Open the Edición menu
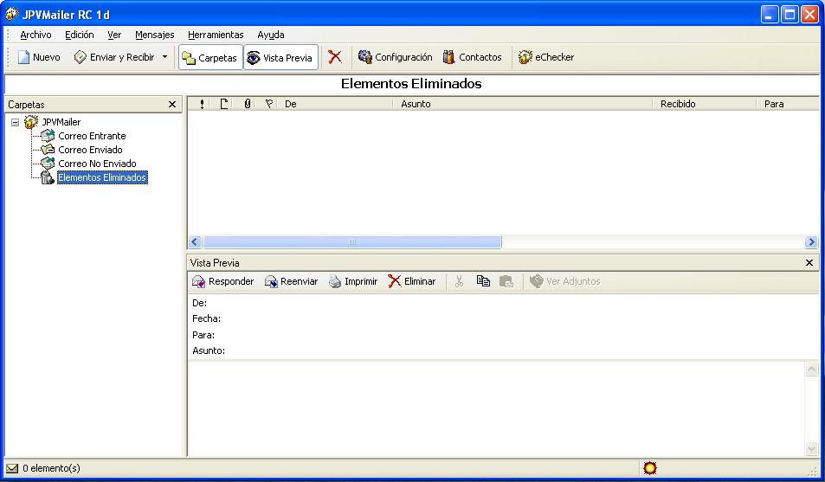This screenshot has width=825, height=482. (x=80, y=35)
